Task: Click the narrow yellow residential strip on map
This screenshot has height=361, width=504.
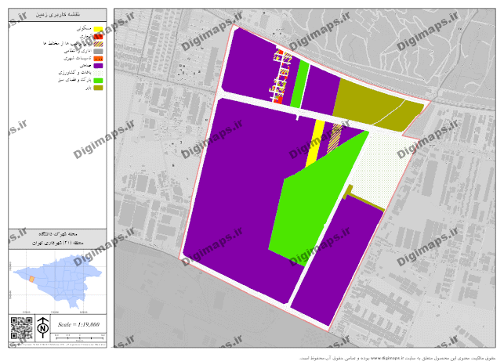Action: (x=315, y=139)
